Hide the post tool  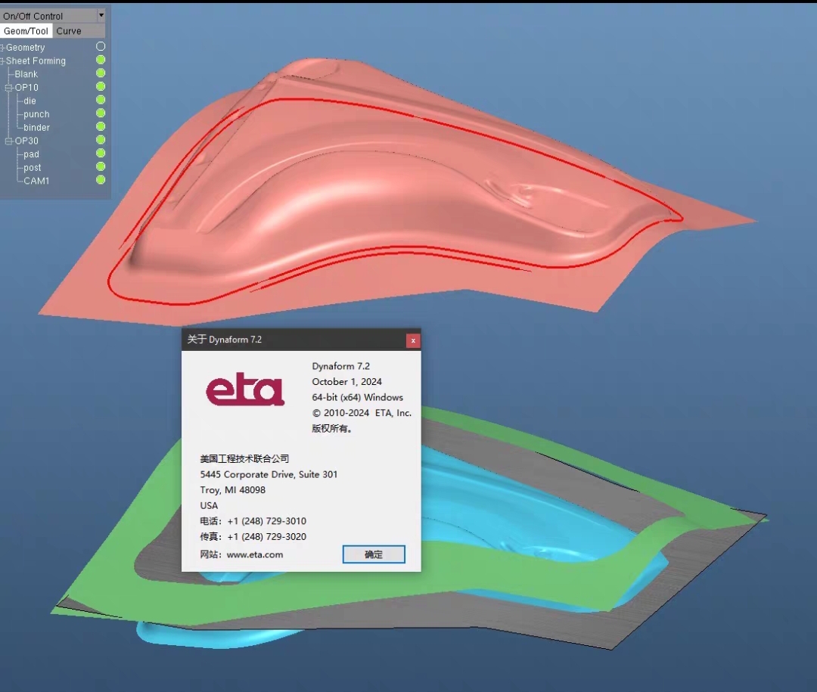(101, 166)
